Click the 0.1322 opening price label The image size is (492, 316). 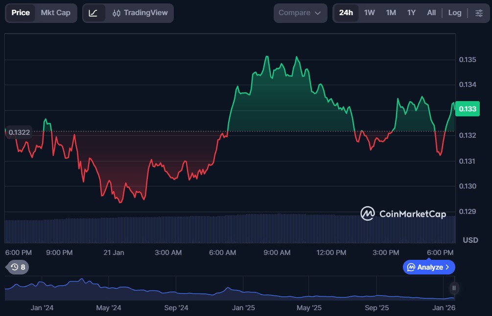point(19,132)
